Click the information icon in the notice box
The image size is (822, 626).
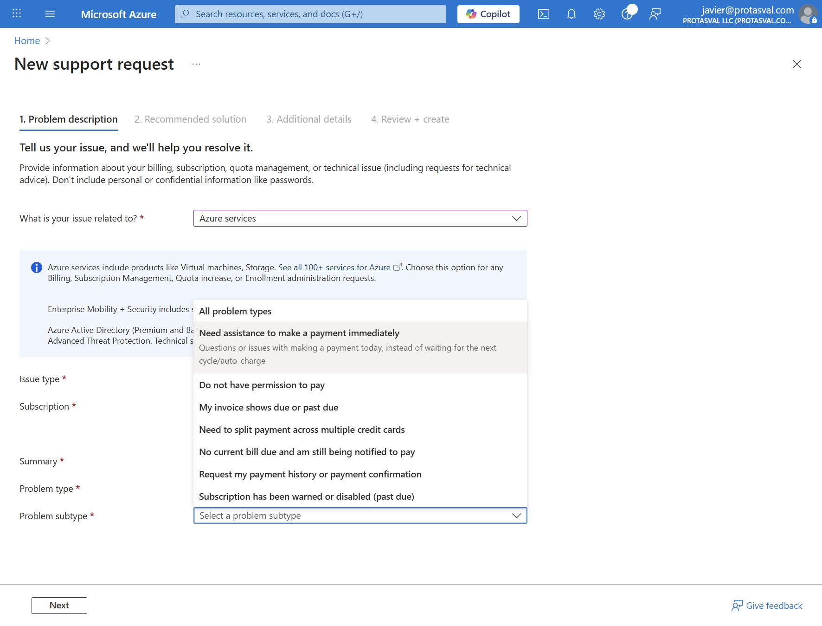(x=36, y=267)
